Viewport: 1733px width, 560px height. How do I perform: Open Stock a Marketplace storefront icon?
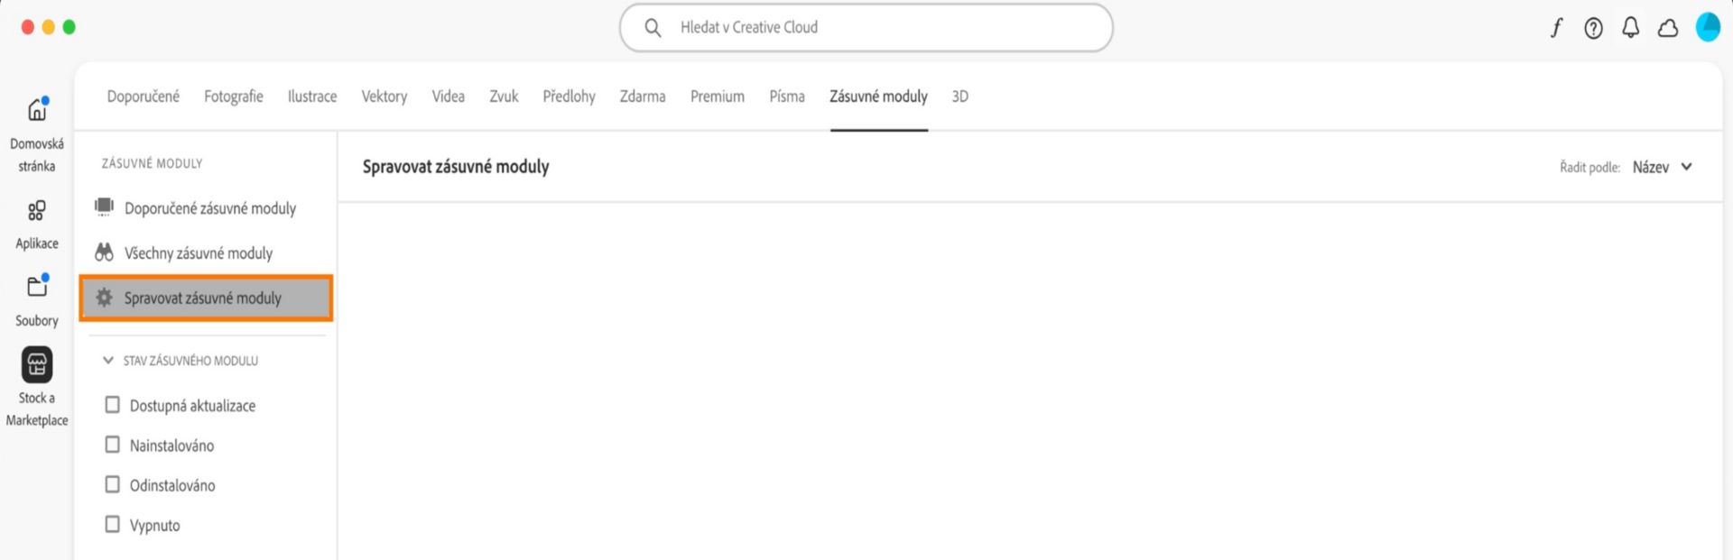pyautogui.click(x=37, y=364)
